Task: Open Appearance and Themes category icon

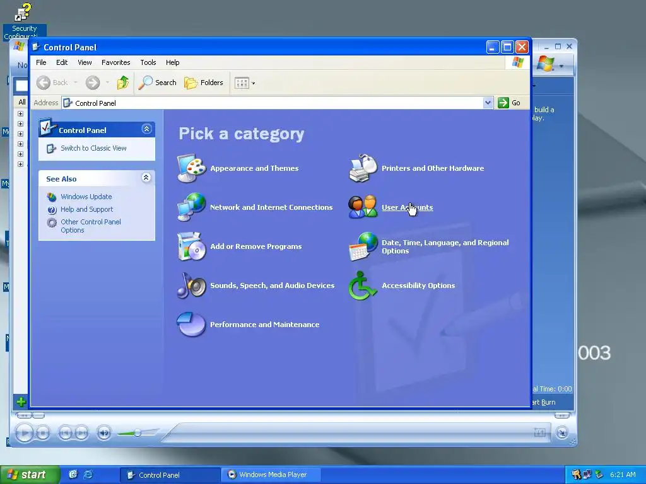Action: pos(192,168)
